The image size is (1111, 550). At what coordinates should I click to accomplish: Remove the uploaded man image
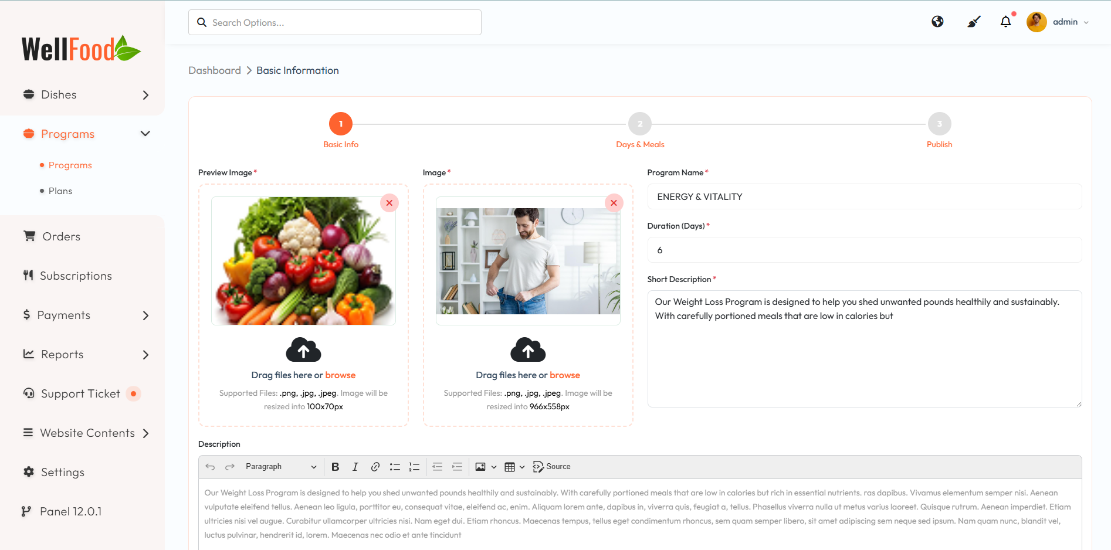614,203
